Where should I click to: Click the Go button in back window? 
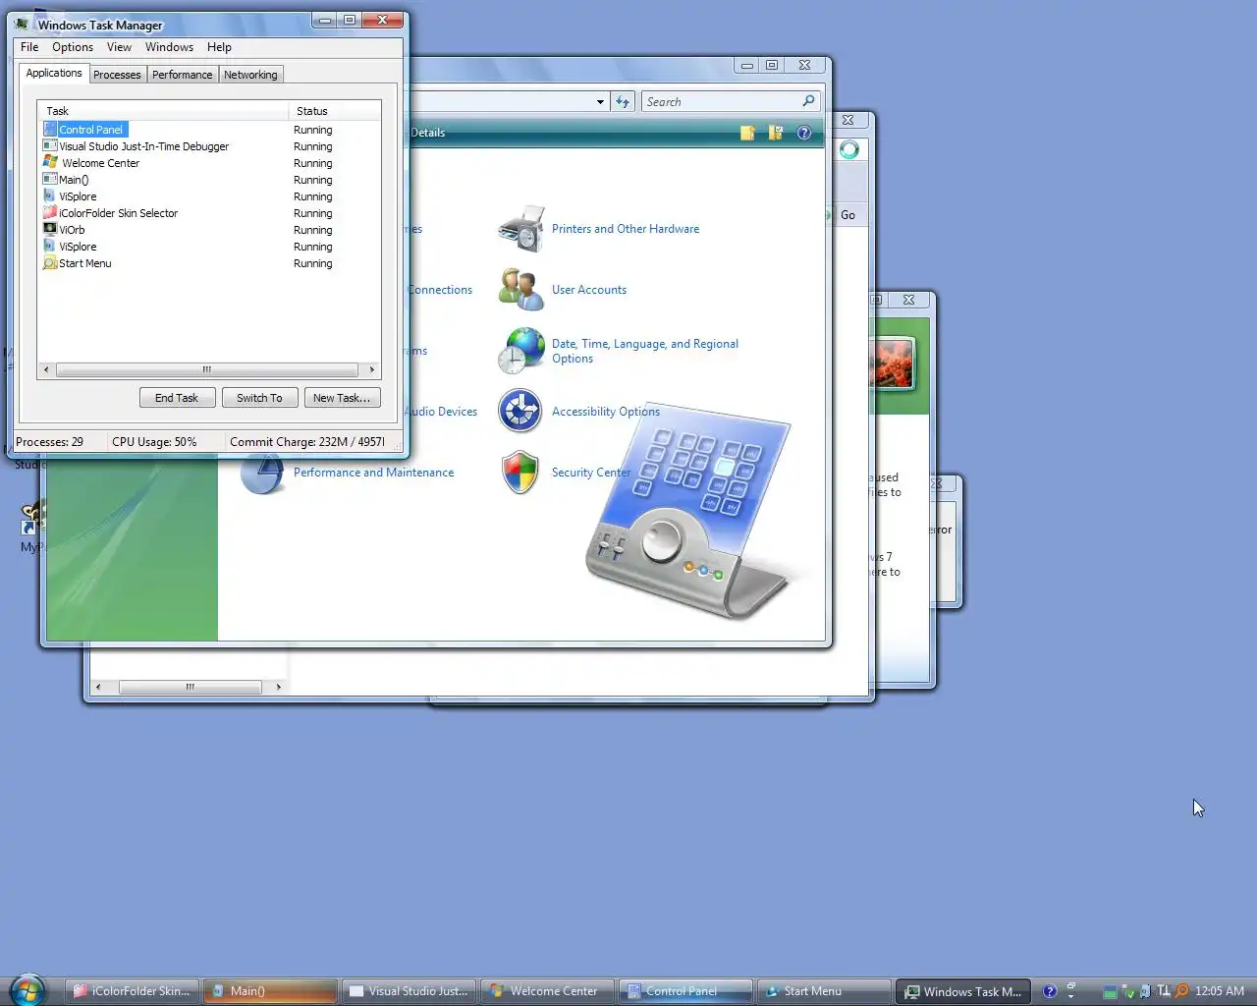[848, 215]
